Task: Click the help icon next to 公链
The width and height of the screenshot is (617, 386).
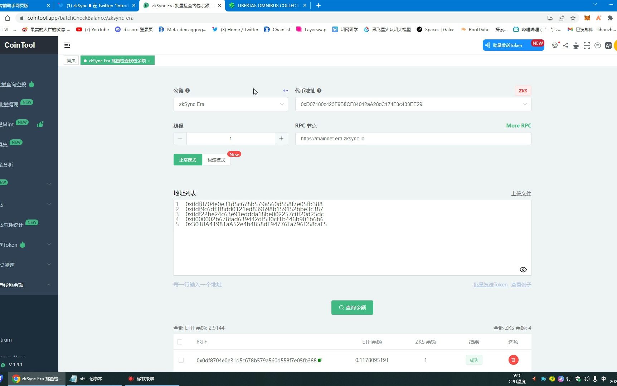Action: (x=188, y=91)
